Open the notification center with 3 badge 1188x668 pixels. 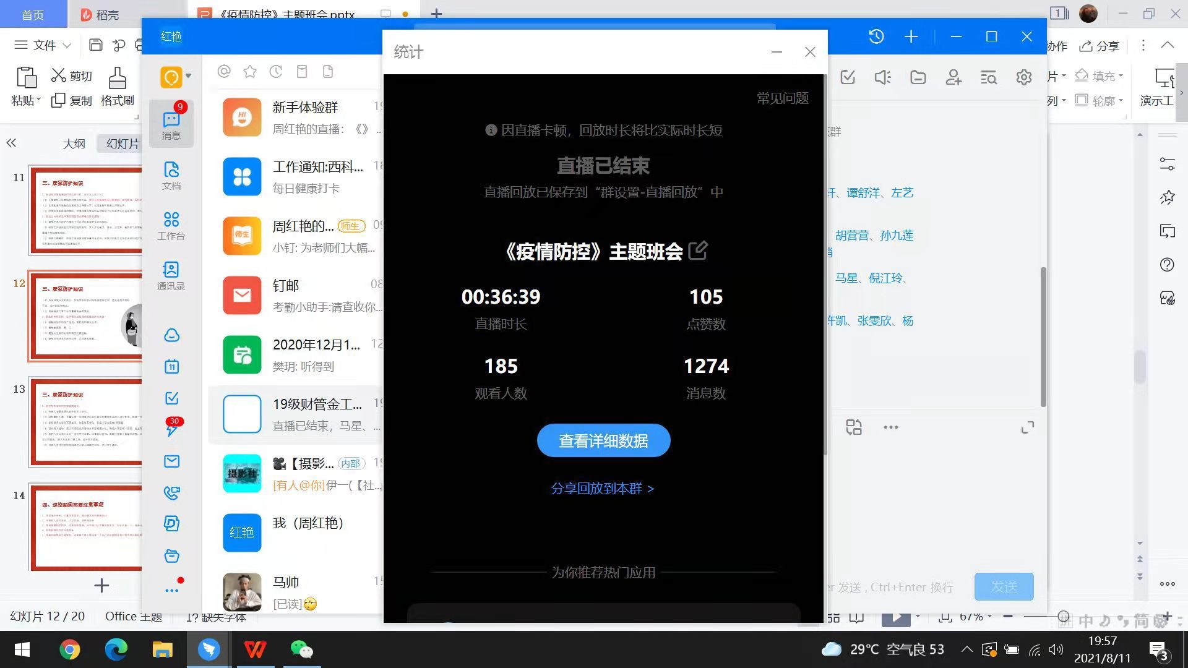(1158, 651)
